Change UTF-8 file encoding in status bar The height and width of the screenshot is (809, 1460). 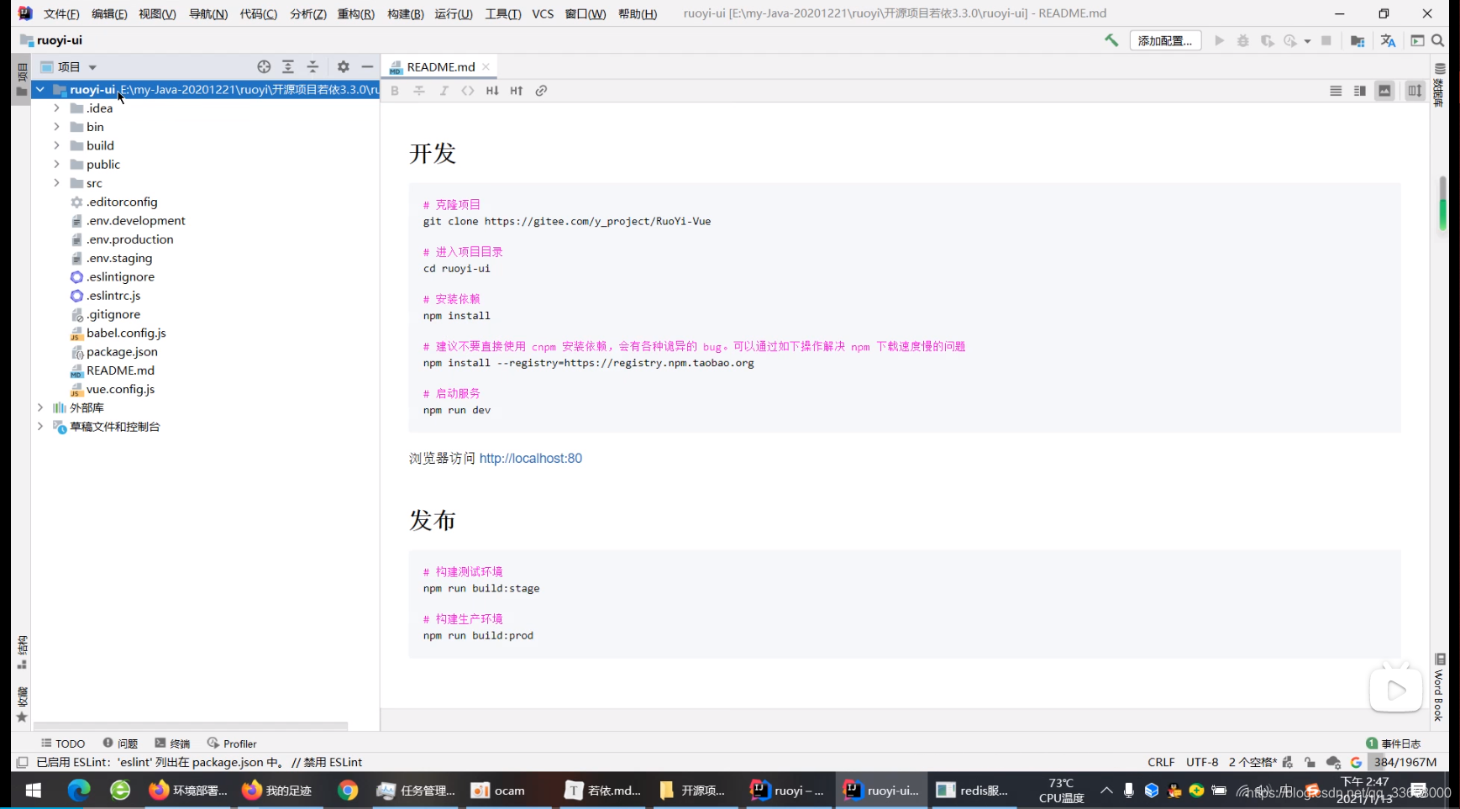pyautogui.click(x=1202, y=762)
